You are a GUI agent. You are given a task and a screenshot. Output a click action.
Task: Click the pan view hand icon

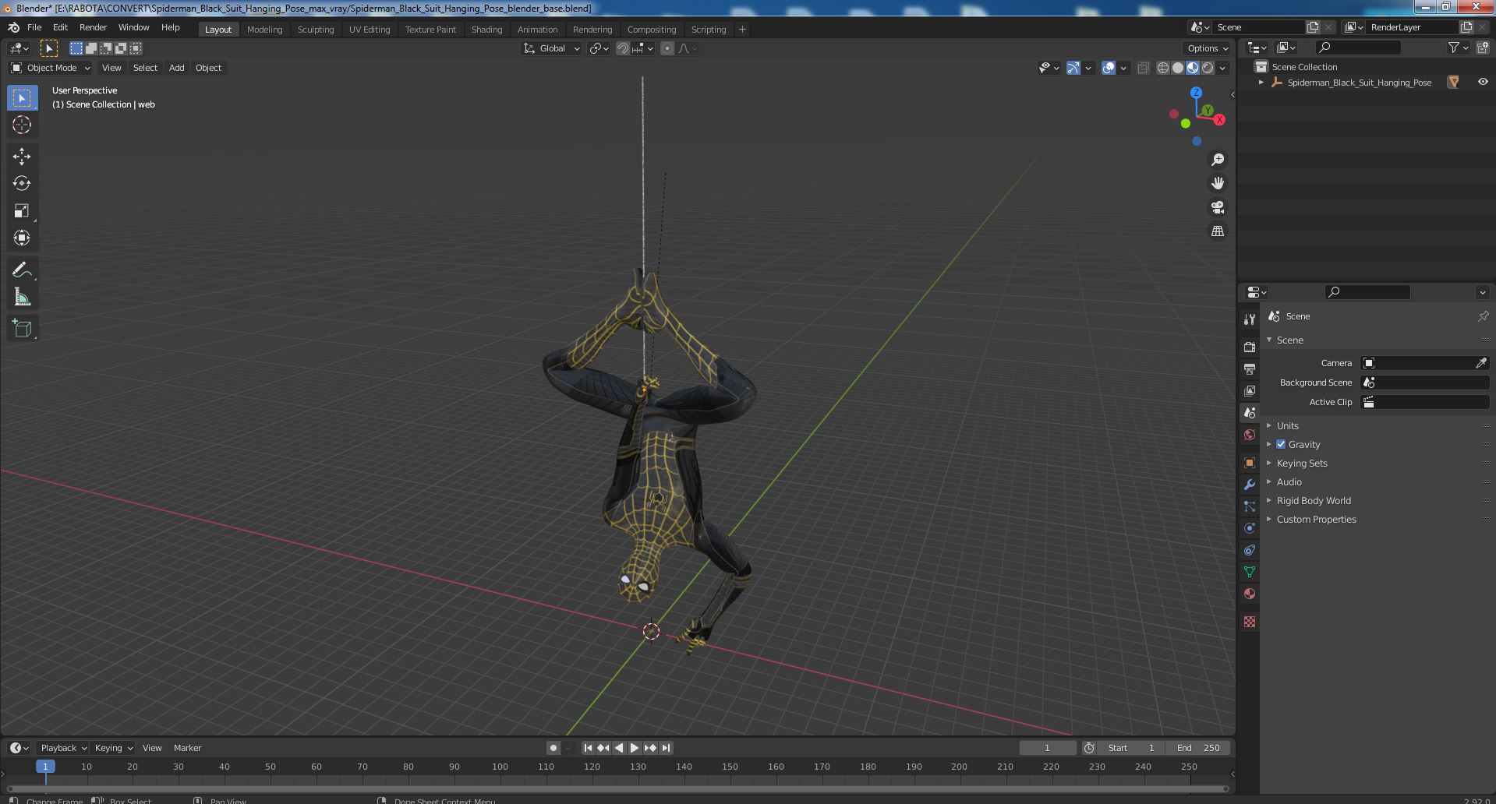pos(1217,183)
